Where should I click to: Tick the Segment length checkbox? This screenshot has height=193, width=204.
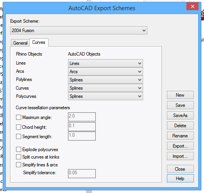tap(18, 137)
